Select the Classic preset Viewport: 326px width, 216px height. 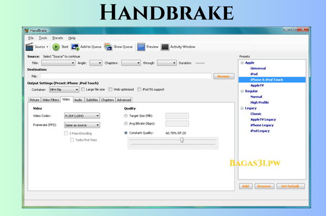click(x=256, y=114)
